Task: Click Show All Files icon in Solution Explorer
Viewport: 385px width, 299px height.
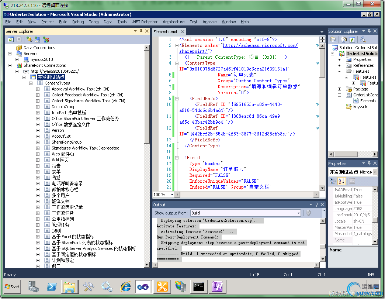Action: [344, 39]
